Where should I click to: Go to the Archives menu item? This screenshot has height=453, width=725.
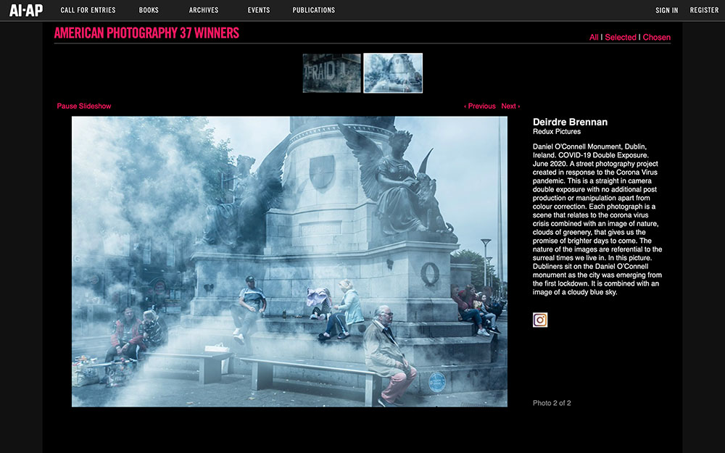pyautogui.click(x=204, y=10)
